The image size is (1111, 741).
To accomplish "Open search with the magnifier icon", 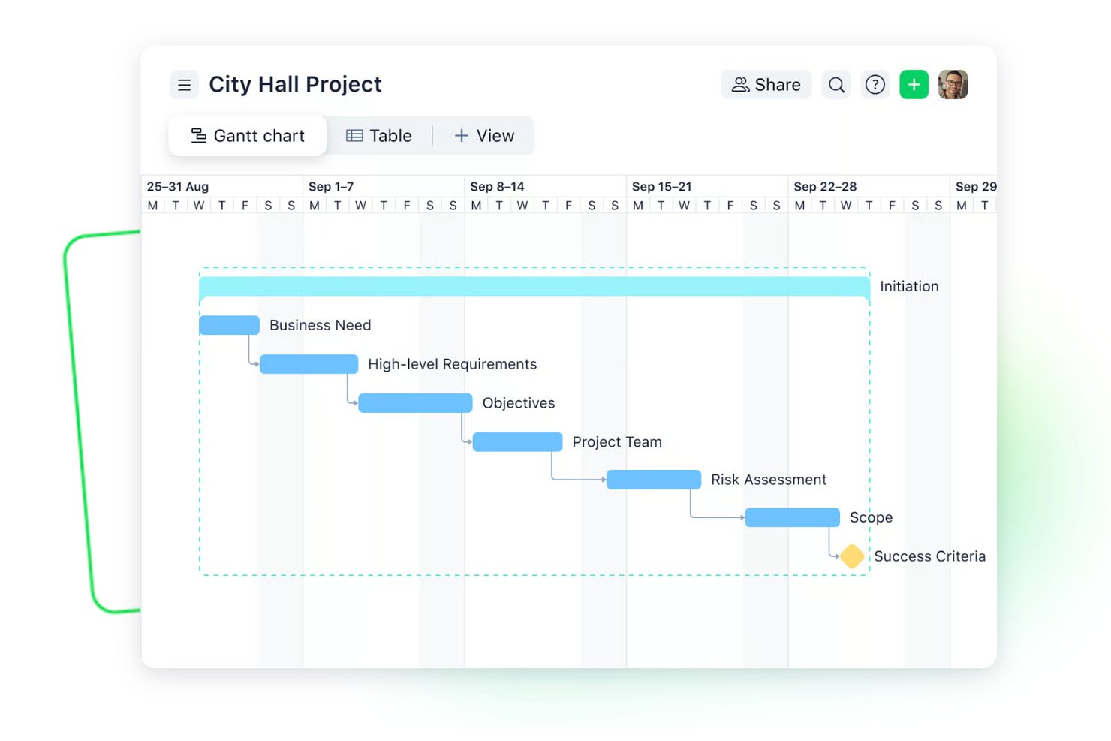I will click(x=836, y=85).
